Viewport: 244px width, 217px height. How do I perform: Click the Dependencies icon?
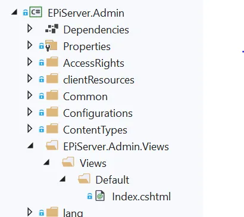[52, 29]
